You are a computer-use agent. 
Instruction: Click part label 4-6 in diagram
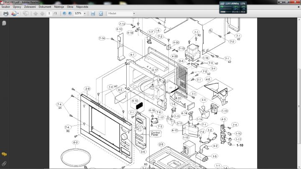(x=208, y=79)
